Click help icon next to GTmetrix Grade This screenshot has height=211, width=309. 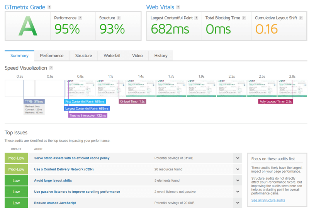point(49,7)
